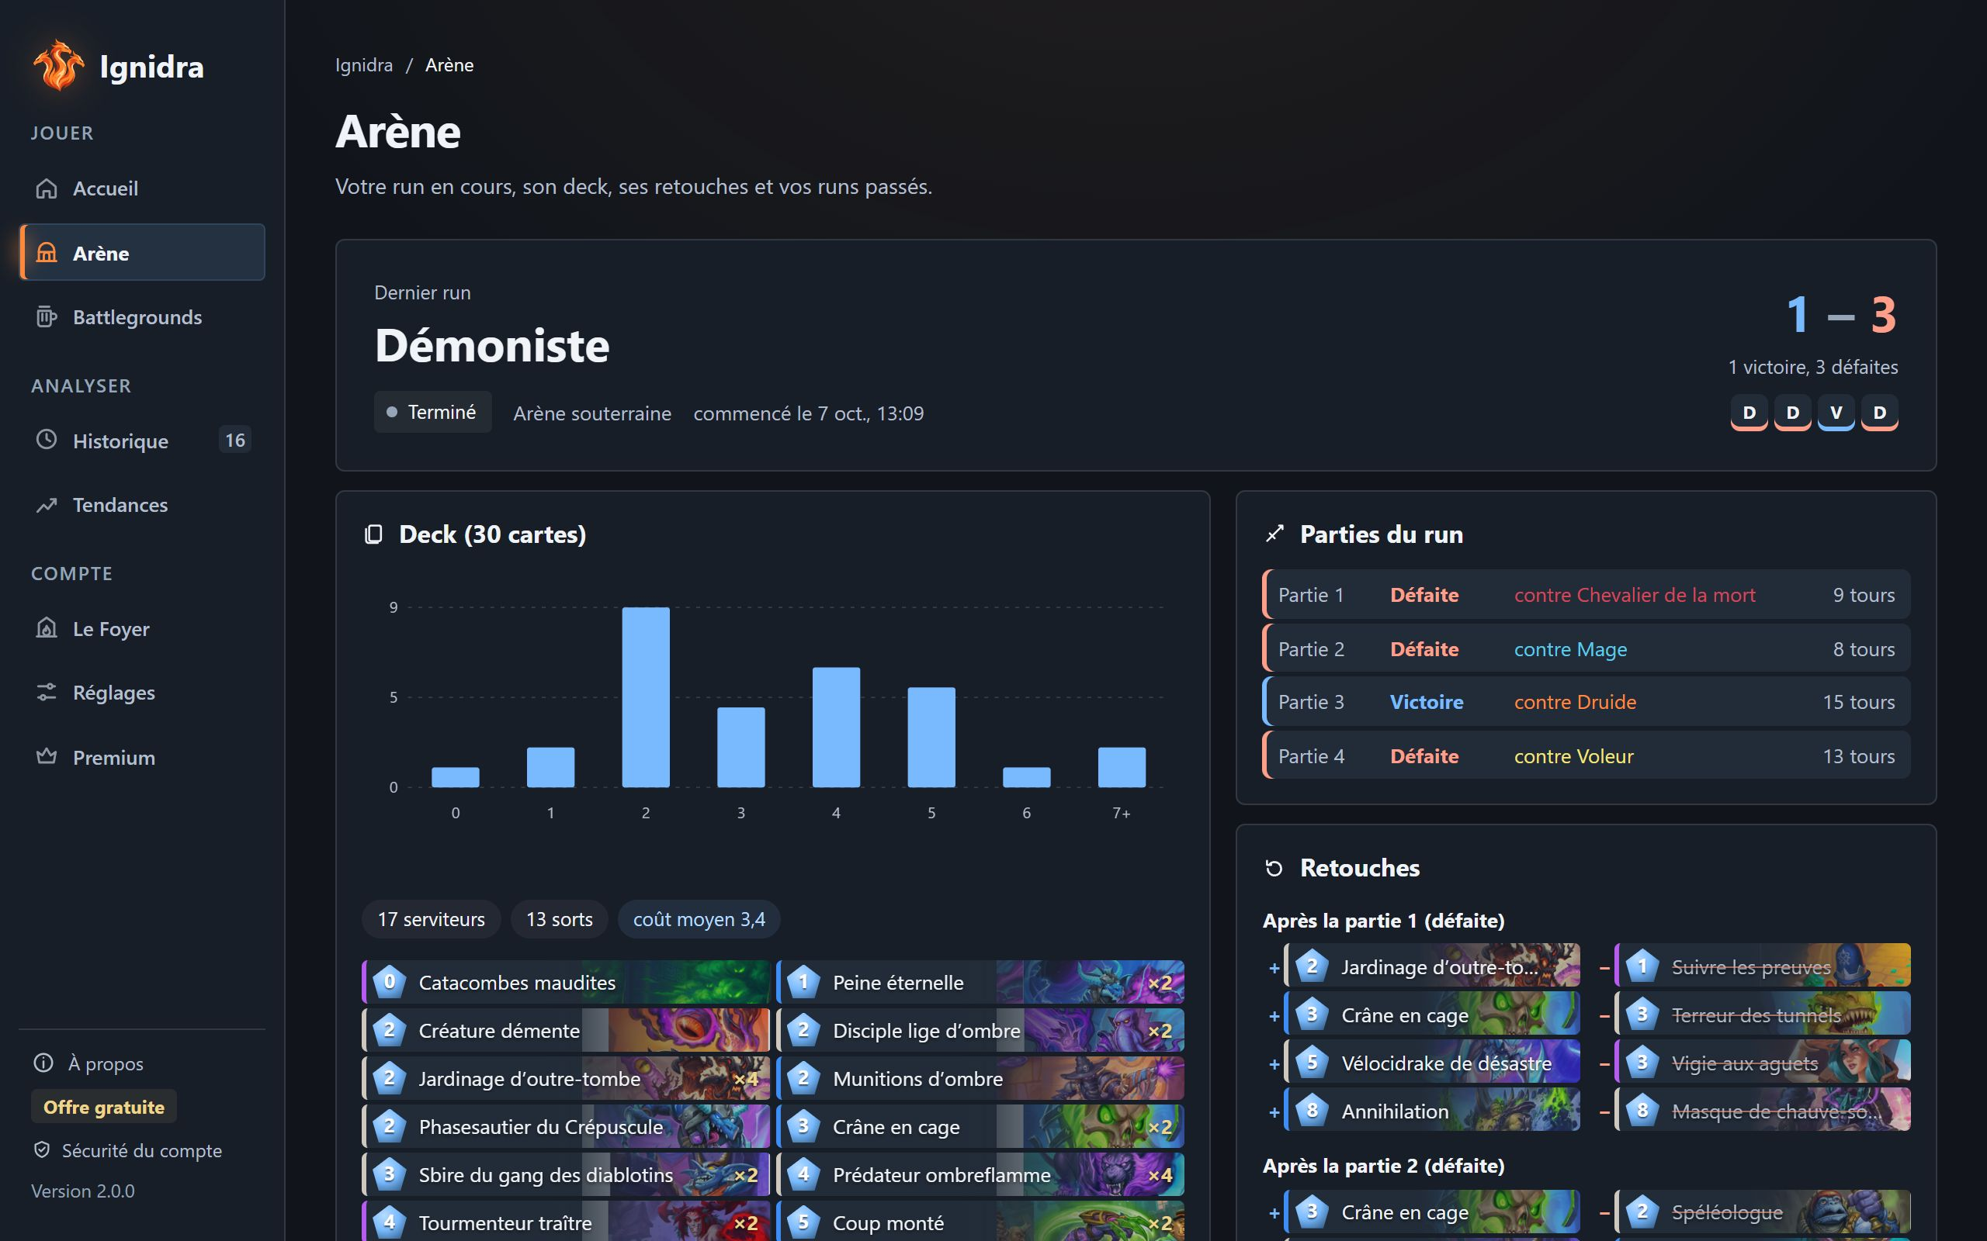Open the Historique page

tap(142, 440)
